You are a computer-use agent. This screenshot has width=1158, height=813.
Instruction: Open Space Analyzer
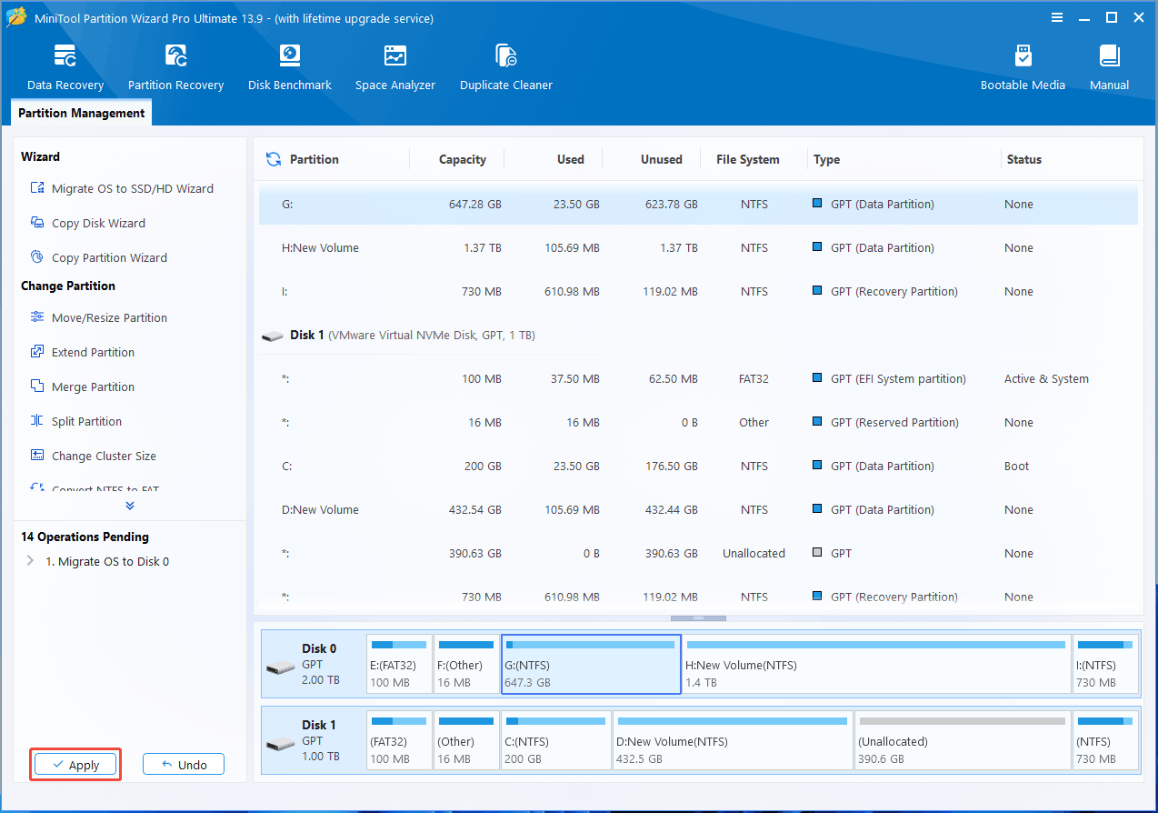tap(394, 67)
